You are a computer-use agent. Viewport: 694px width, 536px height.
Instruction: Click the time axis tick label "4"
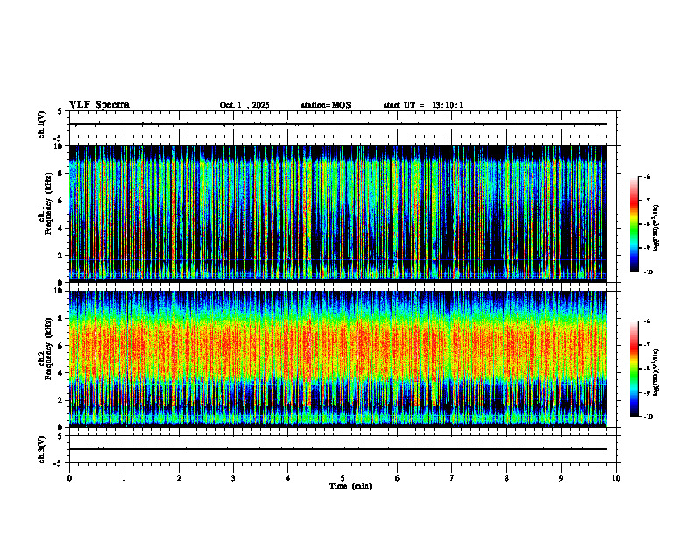[287, 478]
